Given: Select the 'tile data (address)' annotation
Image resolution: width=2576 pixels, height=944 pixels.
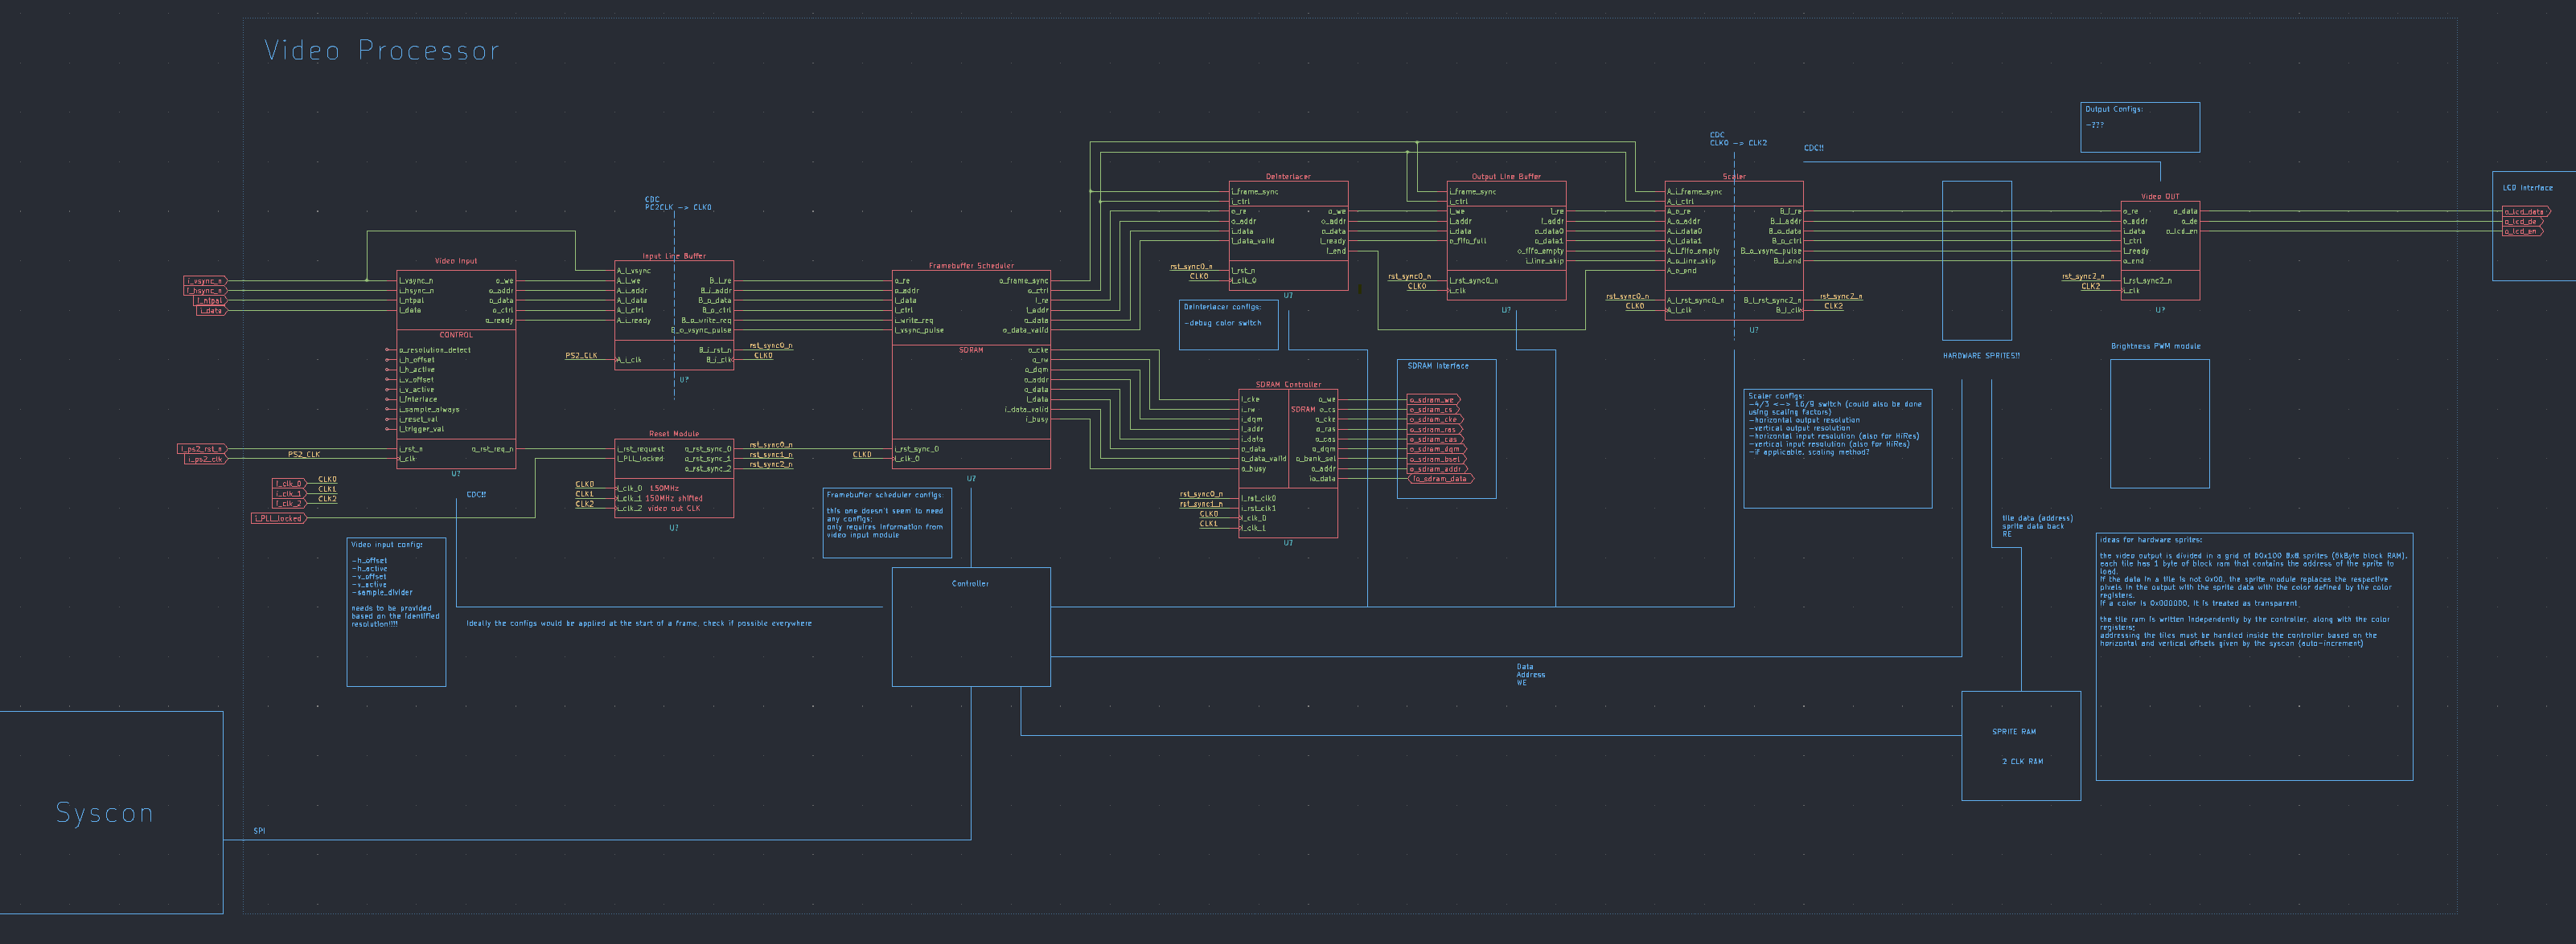Looking at the screenshot, I should tap(2037, 518).
